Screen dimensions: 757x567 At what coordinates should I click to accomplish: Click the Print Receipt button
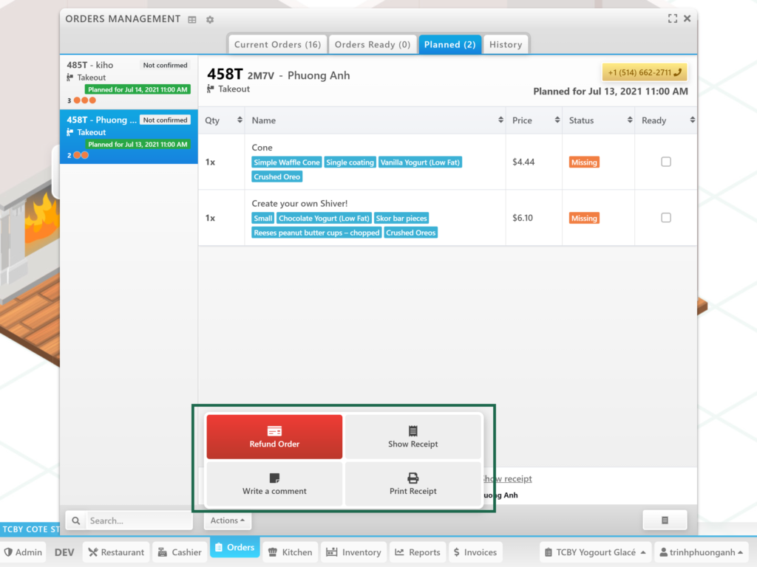(413, 484)
